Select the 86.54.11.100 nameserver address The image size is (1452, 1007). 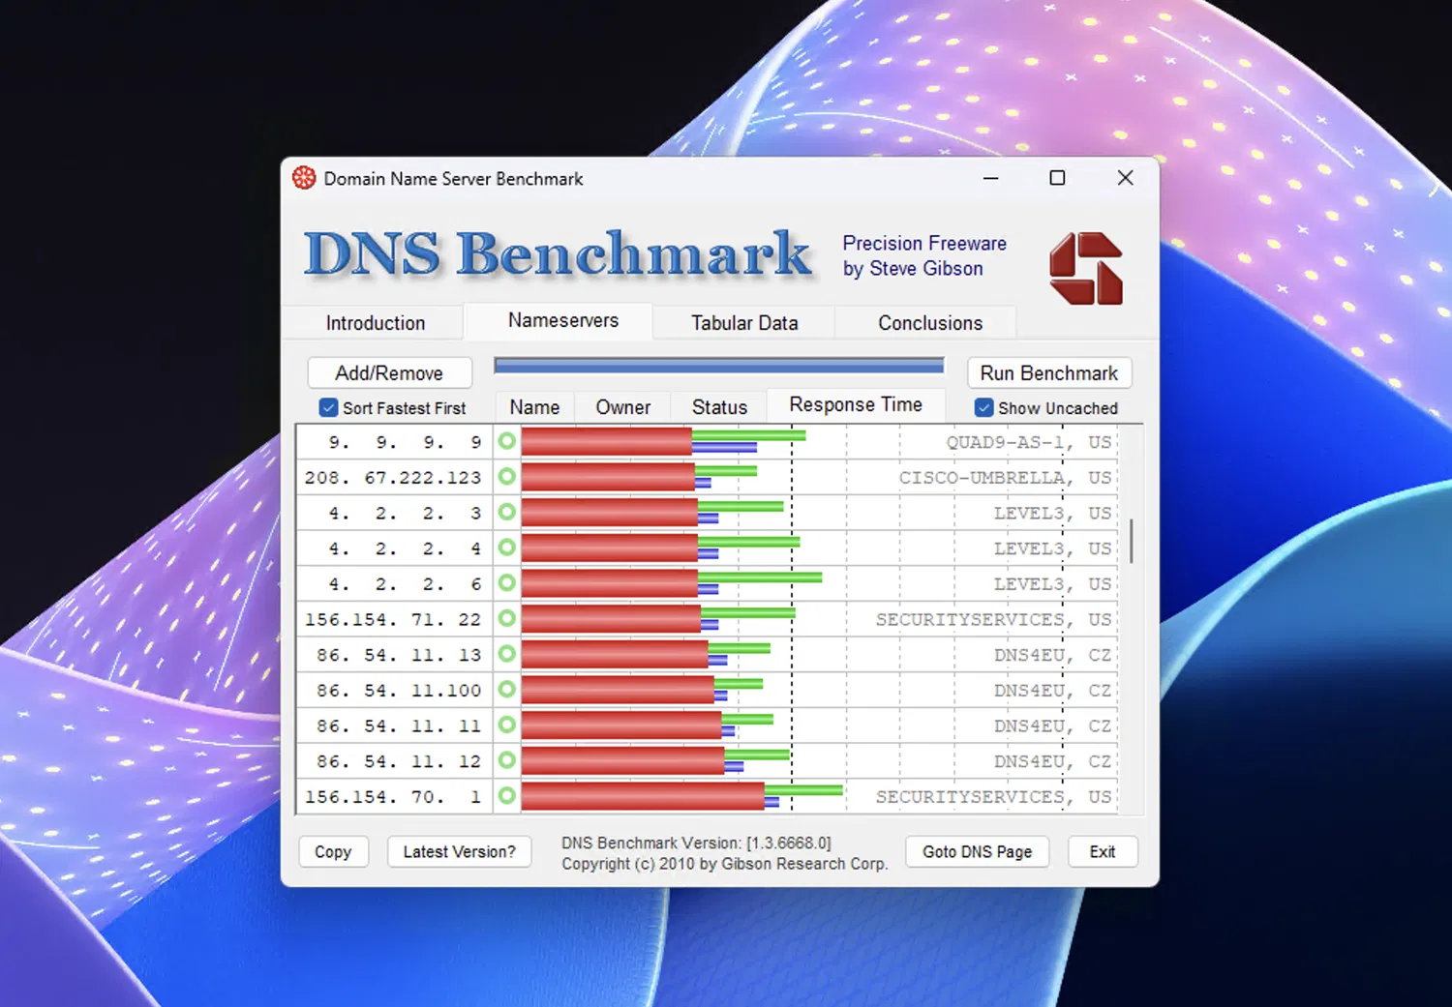tap(399, 691)
